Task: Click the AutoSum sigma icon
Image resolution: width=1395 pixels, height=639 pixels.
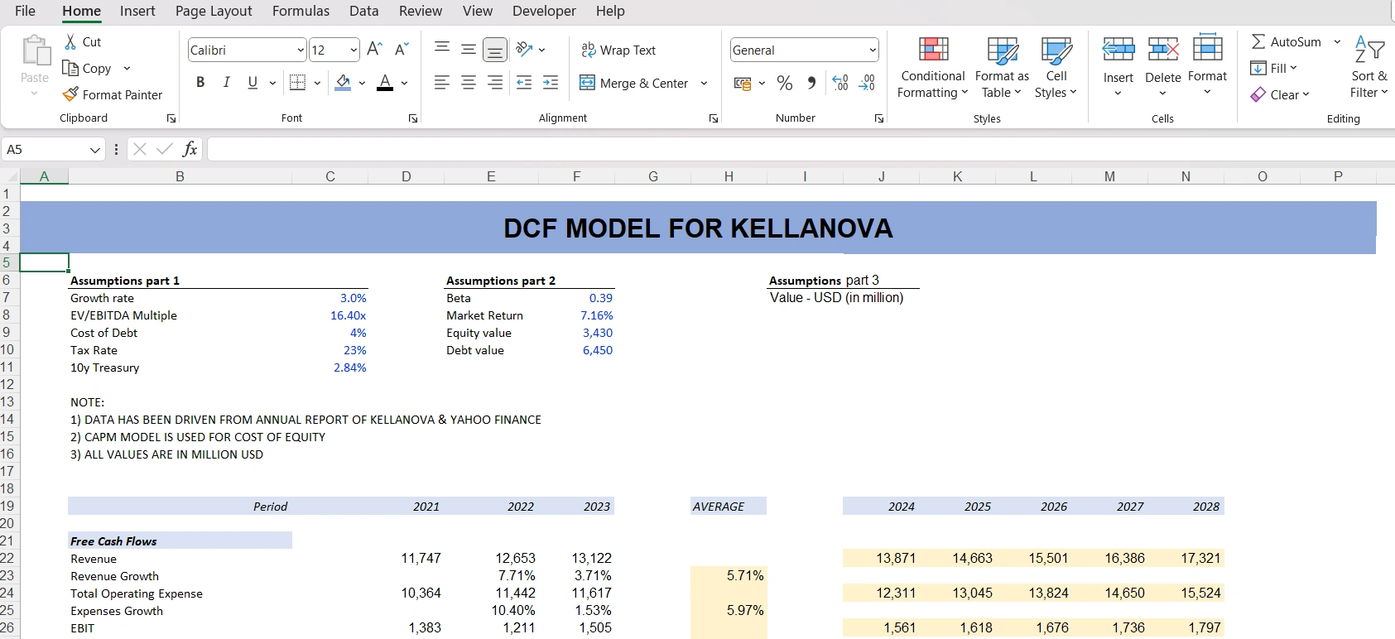Action: point(1258,41)
